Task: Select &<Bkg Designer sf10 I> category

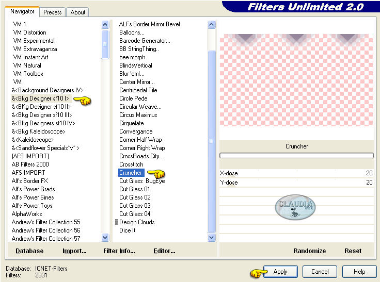Action: tap(40, 98)
